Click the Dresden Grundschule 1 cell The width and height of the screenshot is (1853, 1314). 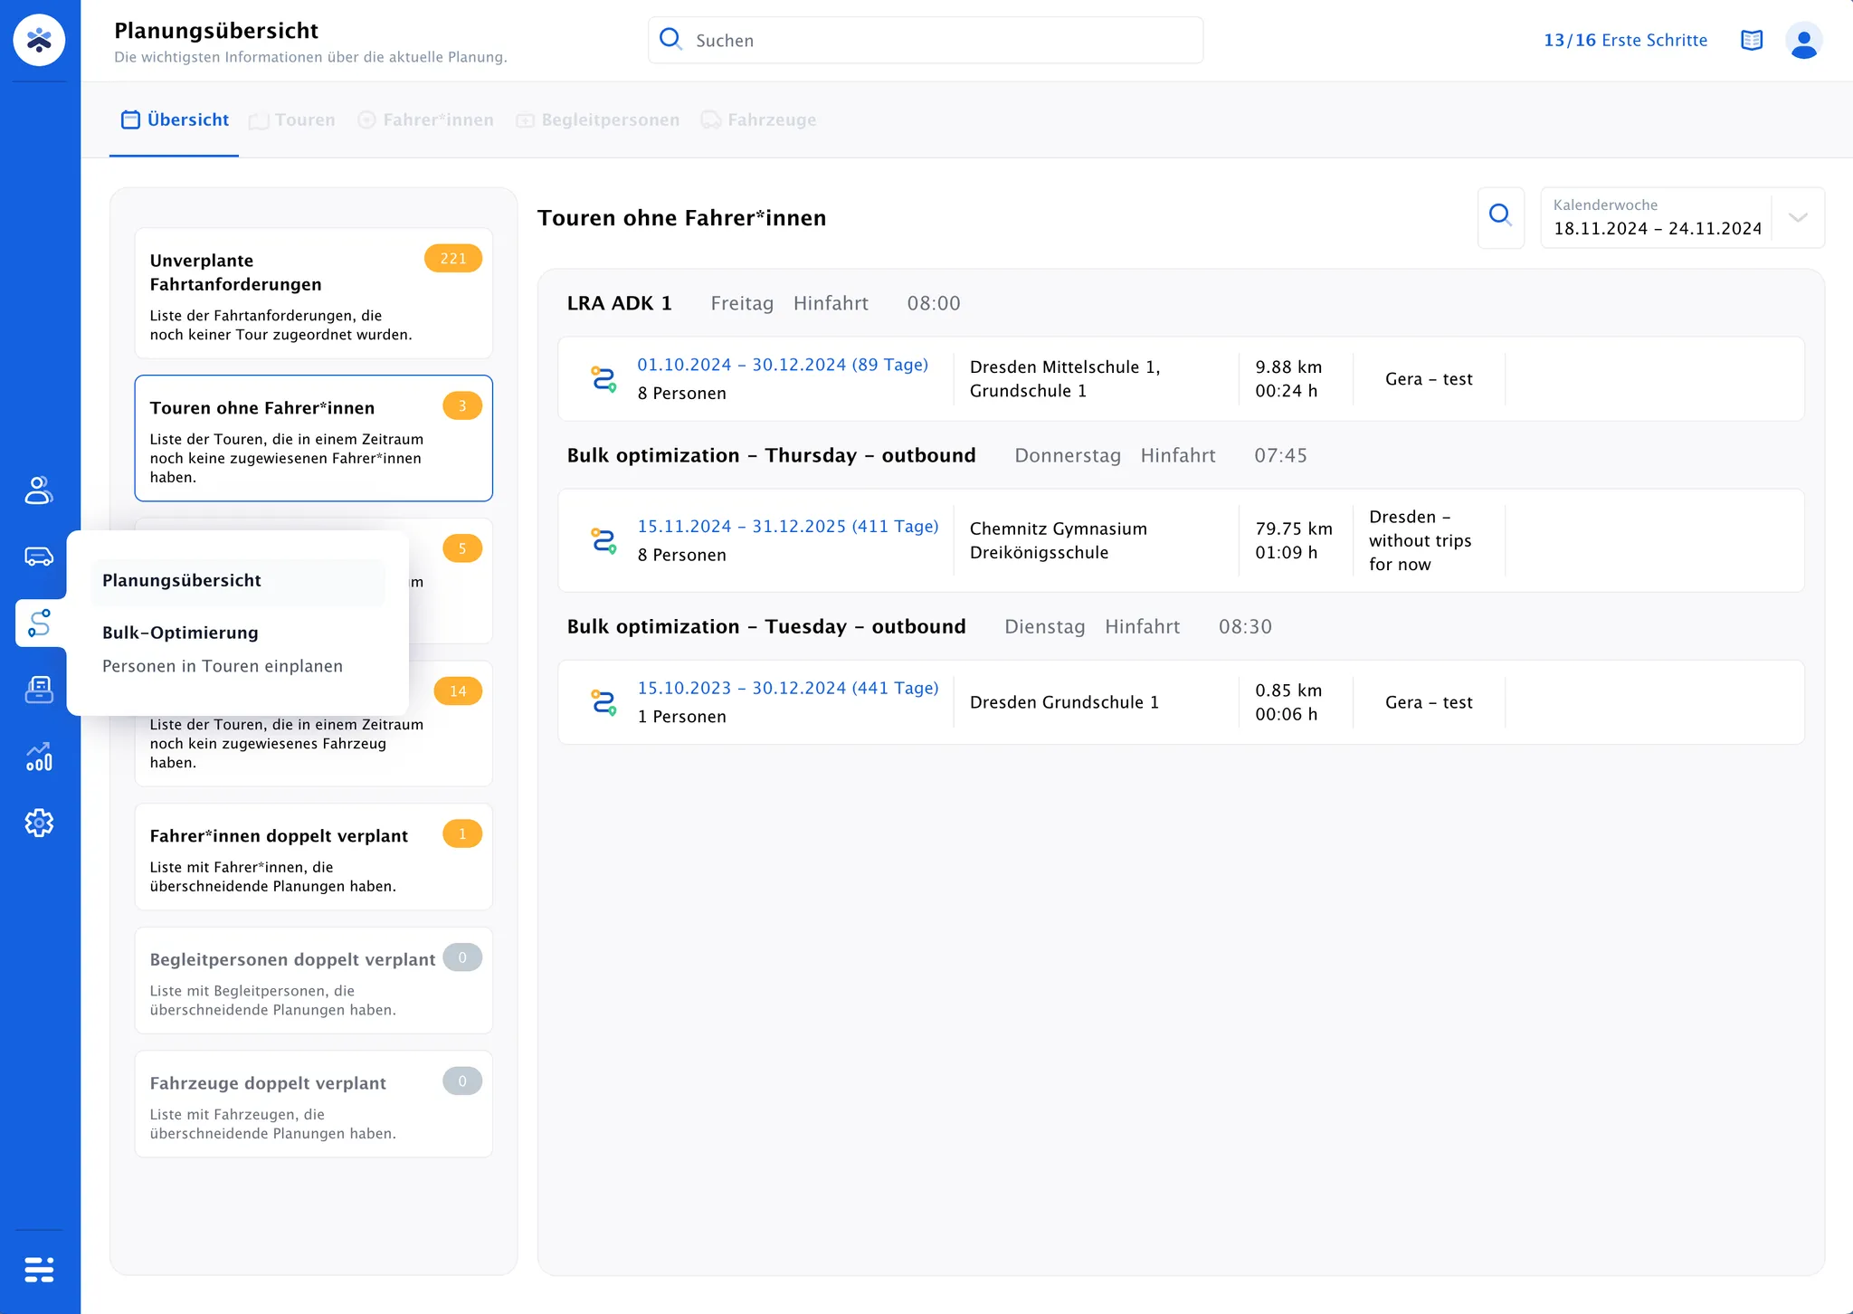[x=1064, y=702]
